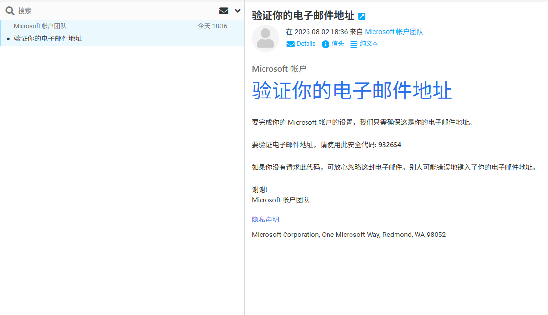The width and height of the screenshot is (548, 315).
Task: Click the Microsoft 帐户 label in message body
Action: [279, 69]
